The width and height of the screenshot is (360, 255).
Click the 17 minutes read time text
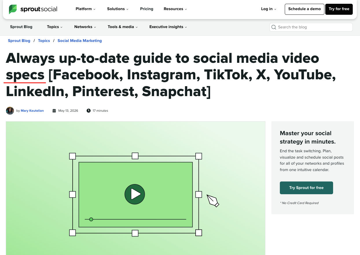click(x=100, y=111)
